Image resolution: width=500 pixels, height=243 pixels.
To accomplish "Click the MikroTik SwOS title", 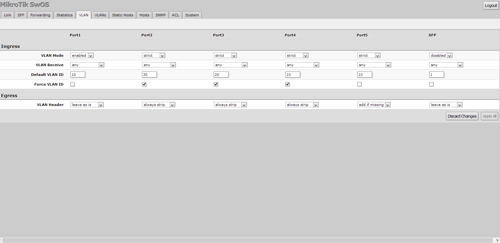I will click(x=25, y=5).
